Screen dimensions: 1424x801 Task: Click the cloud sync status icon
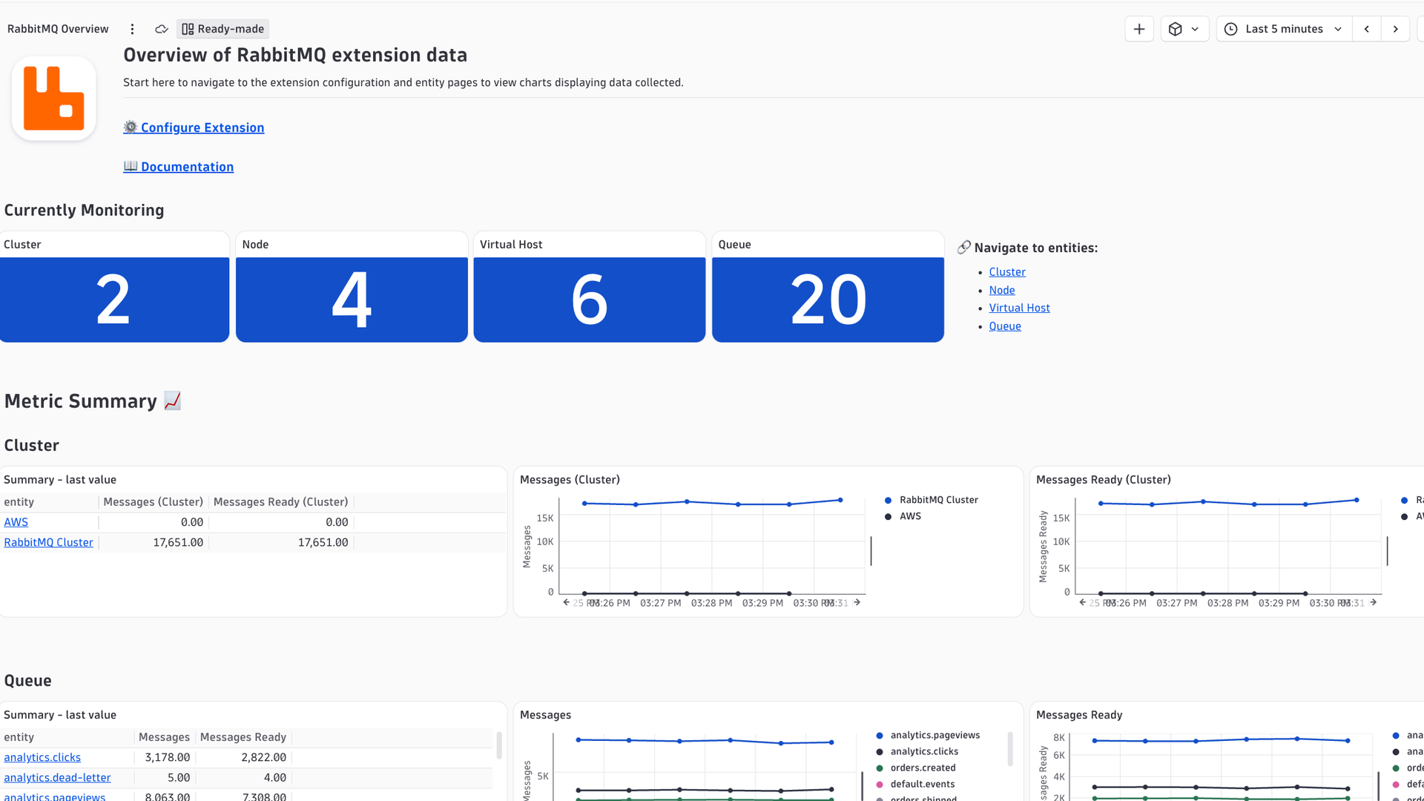click(x=161, y=29)
